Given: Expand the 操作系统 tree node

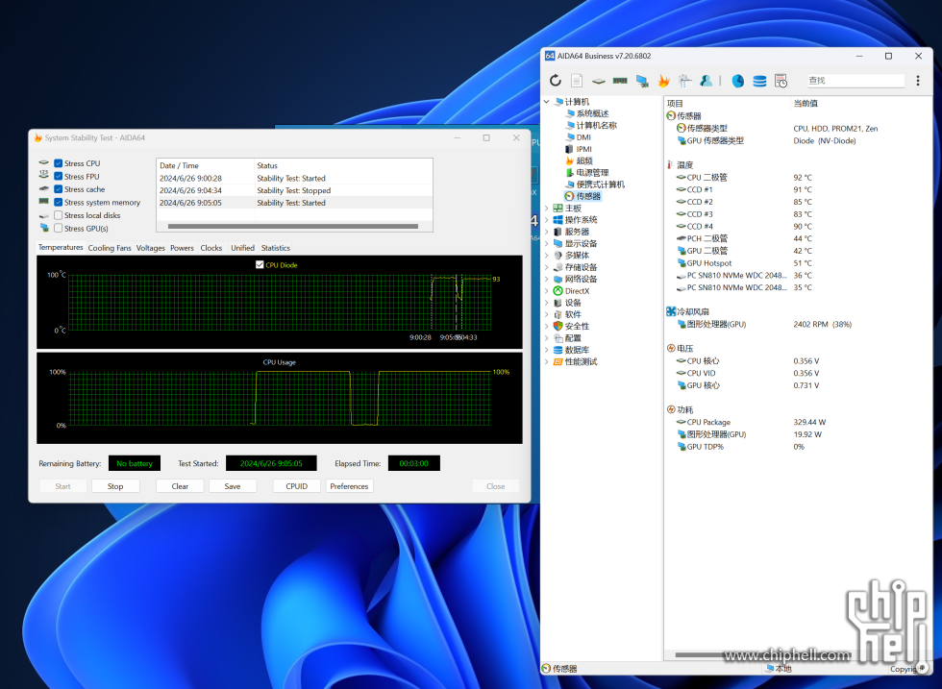Looking at the screenshot, I should [547, 220].
